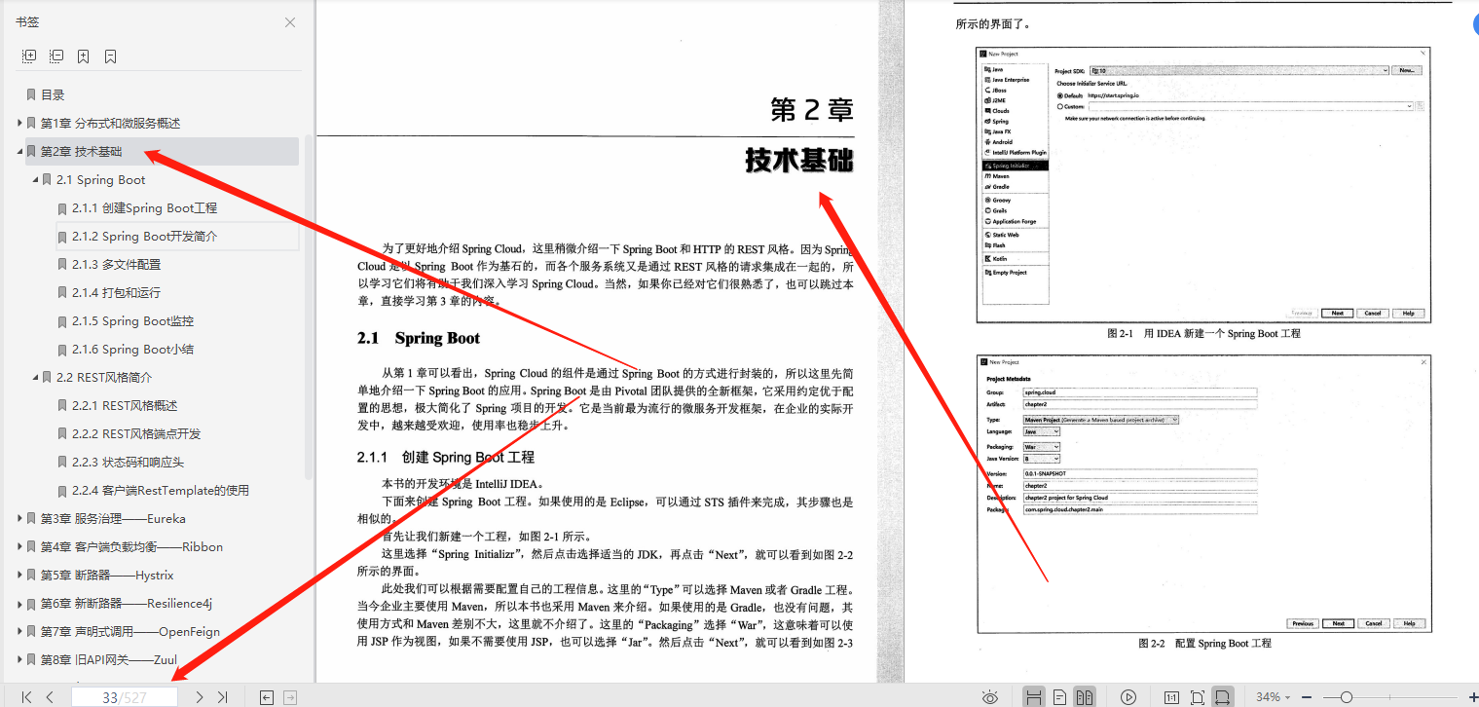Click the zoom out minus button
The height and width of the screenshot is (707, 1479).
click(1307, 697)
